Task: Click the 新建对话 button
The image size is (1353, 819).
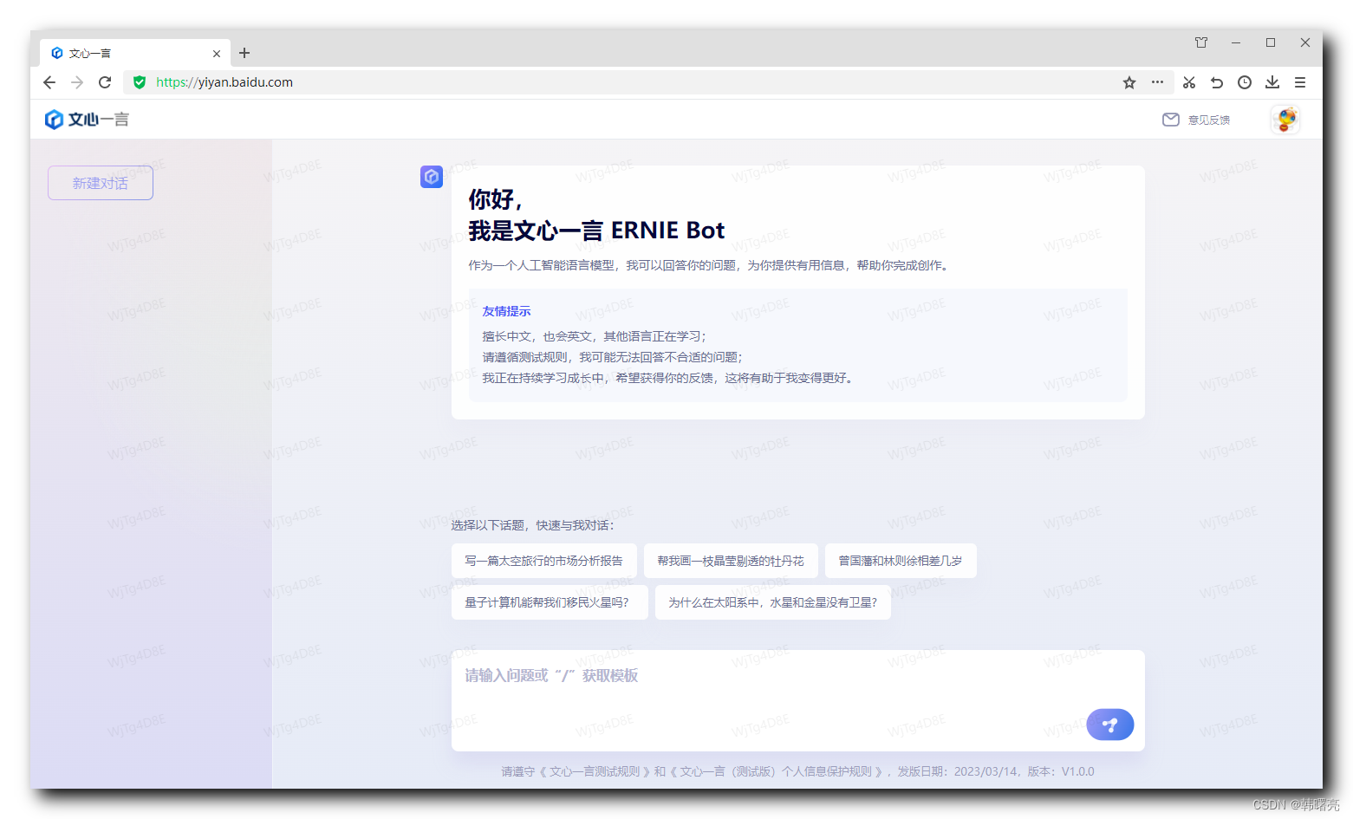Action: (101, 183)
